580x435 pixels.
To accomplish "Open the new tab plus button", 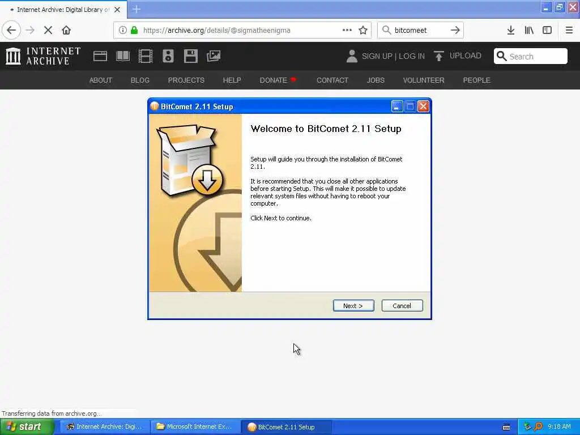I will point(137,9).
